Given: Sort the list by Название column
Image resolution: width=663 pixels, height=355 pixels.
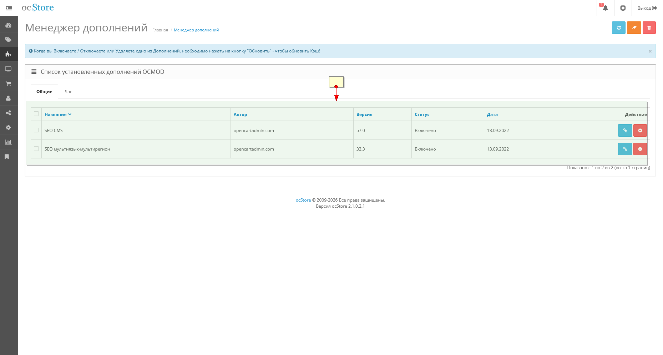Looking at the screenshot, I should point(58,115).
